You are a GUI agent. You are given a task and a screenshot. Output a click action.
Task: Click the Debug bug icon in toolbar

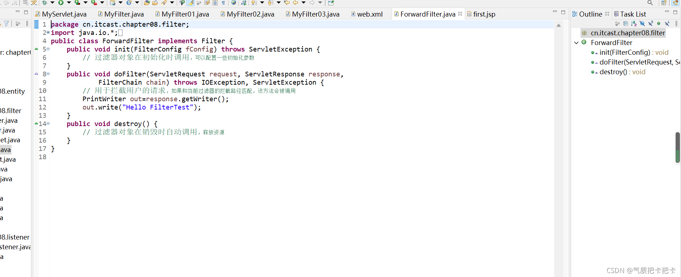44,3
